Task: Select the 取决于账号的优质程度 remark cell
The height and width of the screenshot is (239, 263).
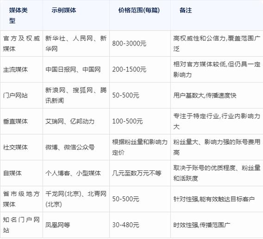Action: click(x=217, y=173)
